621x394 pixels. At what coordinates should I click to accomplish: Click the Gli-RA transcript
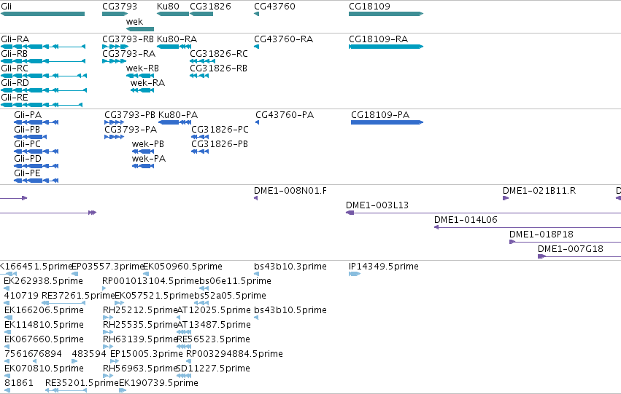(43, 47)
